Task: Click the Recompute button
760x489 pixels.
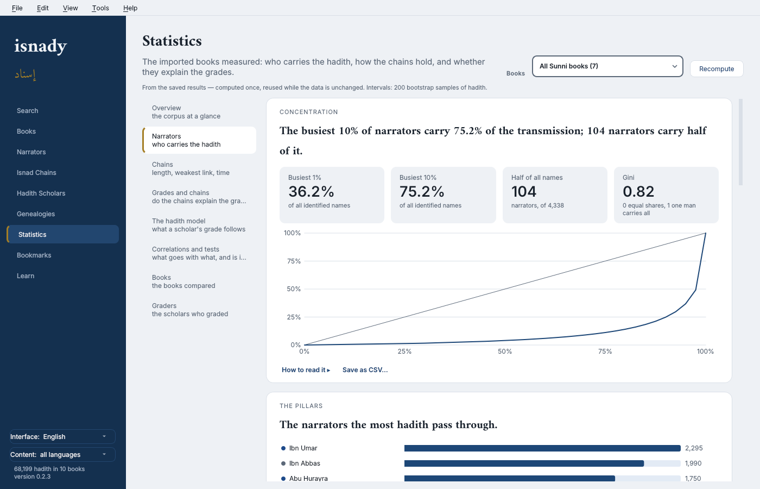Action: [717, 69]
